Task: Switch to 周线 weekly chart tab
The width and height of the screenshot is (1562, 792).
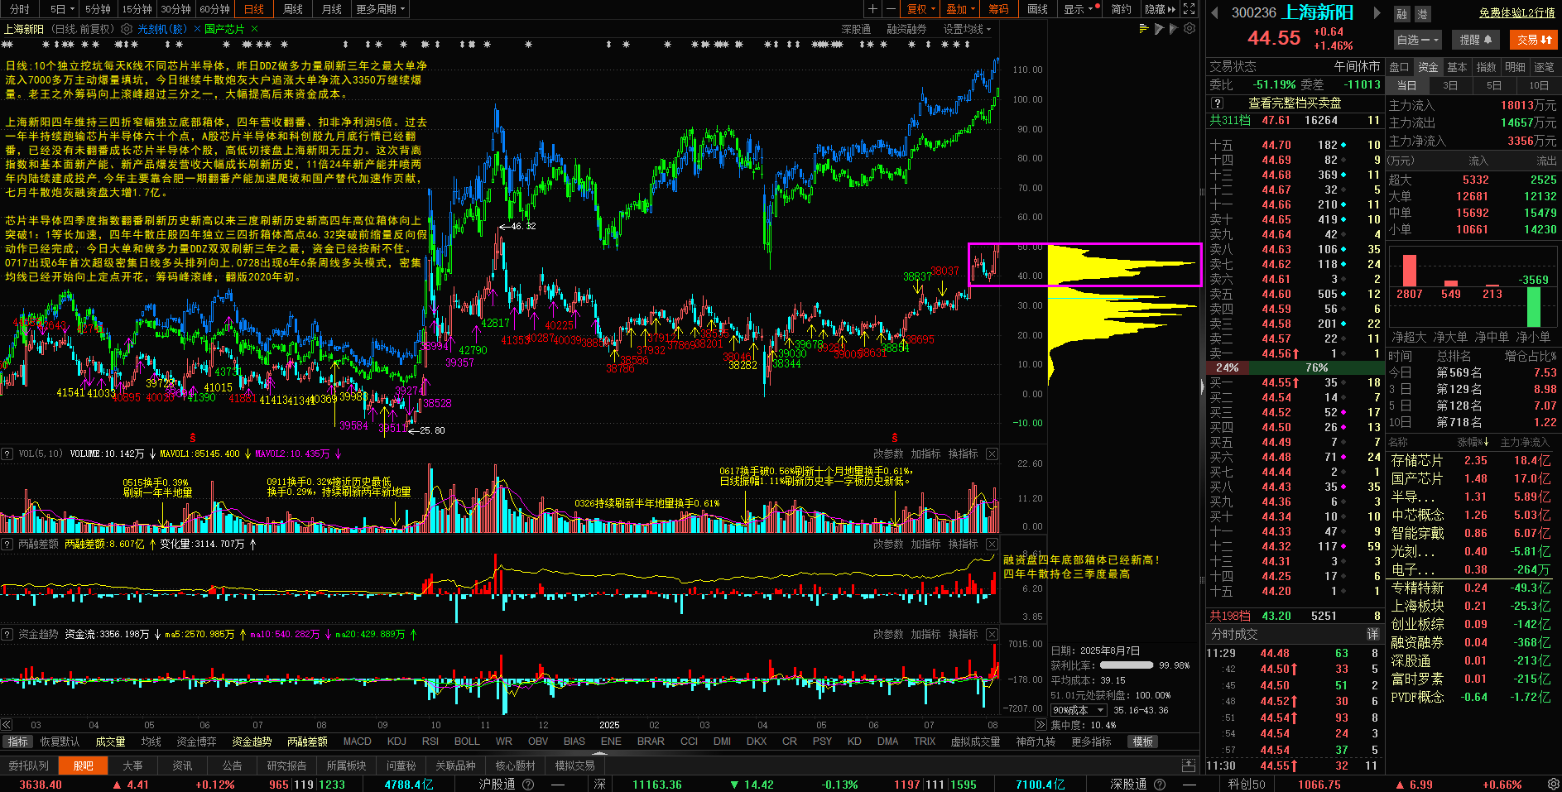Action: (293, 9)
